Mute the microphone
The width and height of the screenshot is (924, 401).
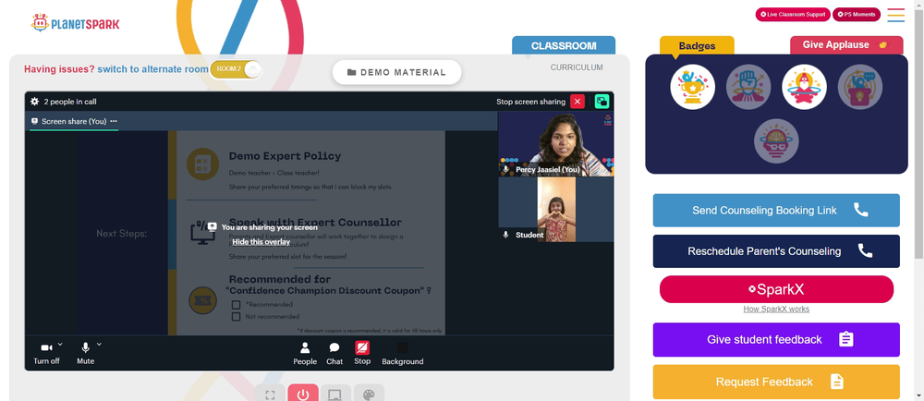85,353
